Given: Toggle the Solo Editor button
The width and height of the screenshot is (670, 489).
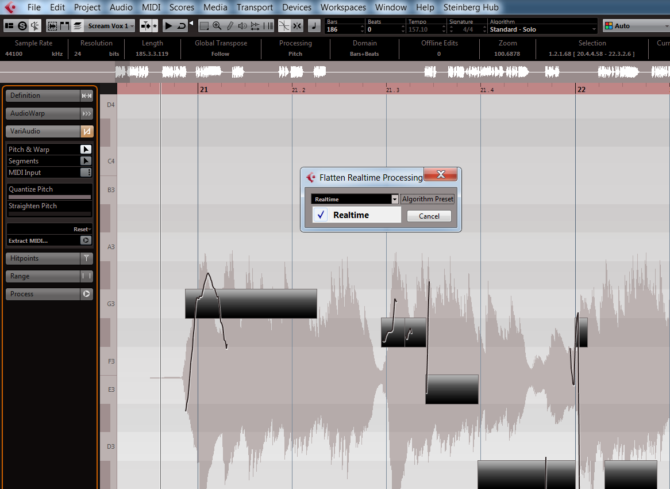Looking at the screenshot, I should (x=22, y=26).
